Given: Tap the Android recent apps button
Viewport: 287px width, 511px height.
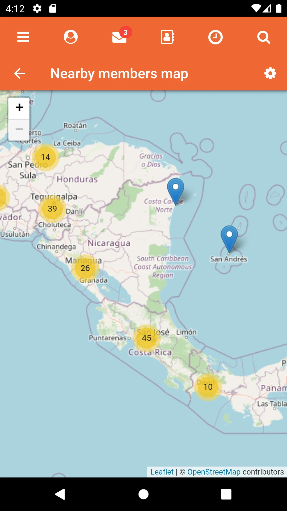Looking at the screenshot, I should pyautogui.click(x=226, y=494).
